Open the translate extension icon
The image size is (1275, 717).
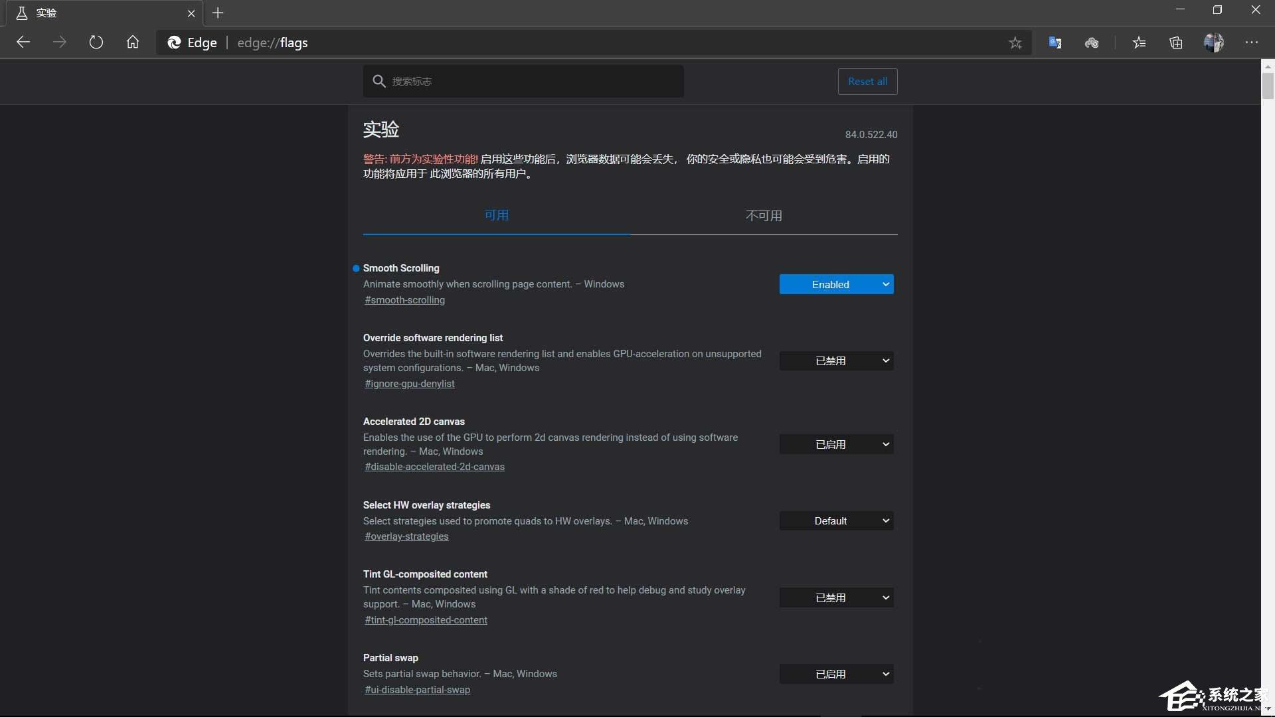tap(1055, 42)
